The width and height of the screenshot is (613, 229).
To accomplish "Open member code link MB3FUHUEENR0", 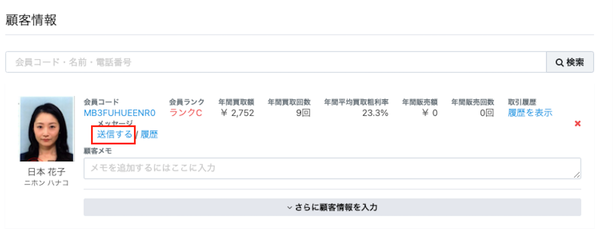I will [120, 113].
